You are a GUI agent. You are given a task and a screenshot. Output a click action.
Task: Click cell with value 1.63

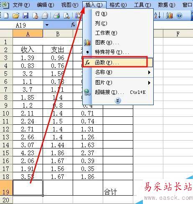(88, 145)
